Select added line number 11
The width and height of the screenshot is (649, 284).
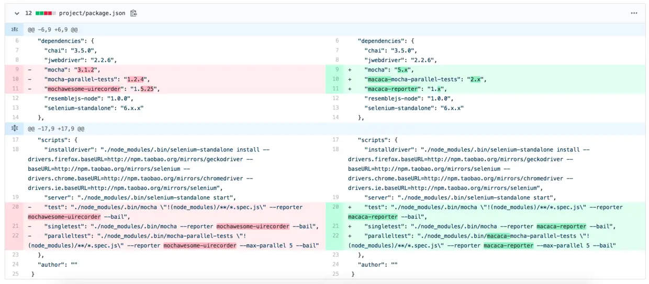pos(336,89)
